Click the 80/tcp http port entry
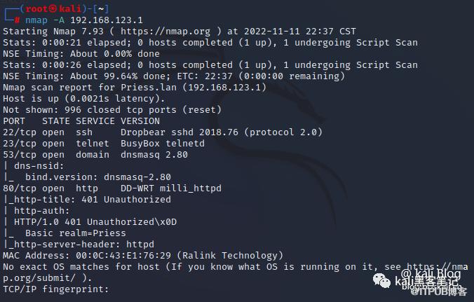 [112, 188]
